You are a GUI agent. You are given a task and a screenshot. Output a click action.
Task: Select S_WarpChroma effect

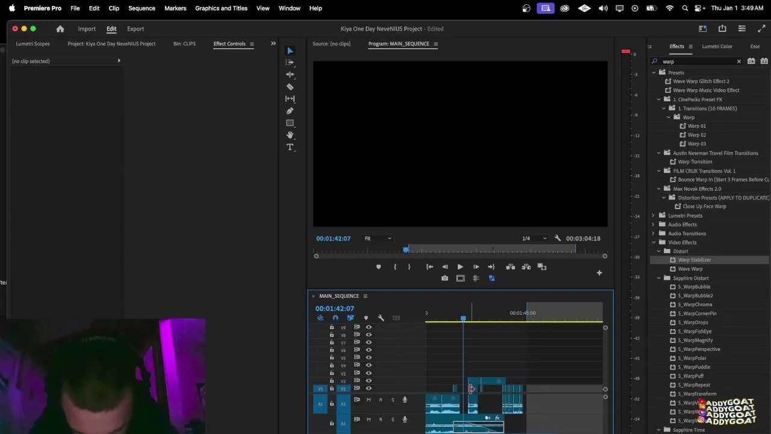tap(695, 305)
